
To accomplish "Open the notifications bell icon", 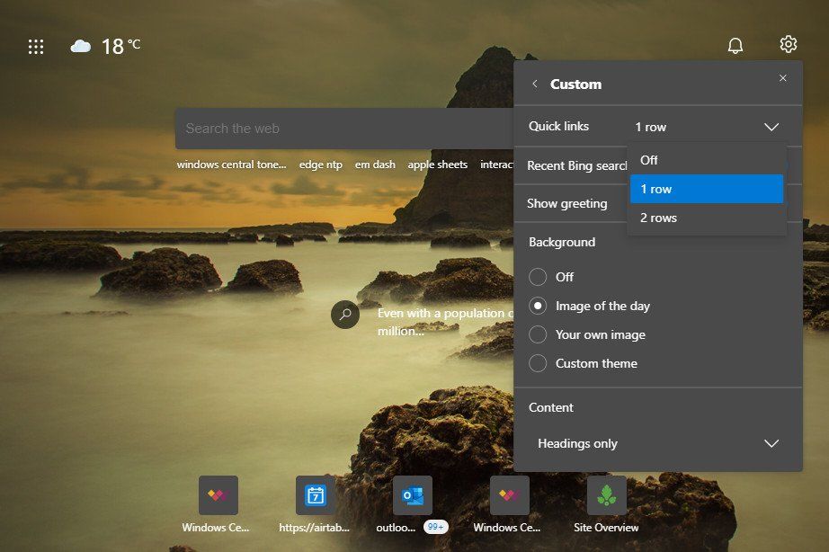I will coord(735,43).
